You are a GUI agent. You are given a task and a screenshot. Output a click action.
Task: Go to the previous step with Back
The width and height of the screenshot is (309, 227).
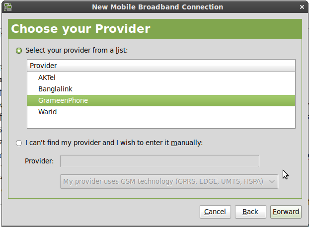point(250,212)
